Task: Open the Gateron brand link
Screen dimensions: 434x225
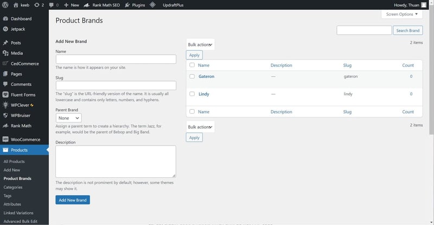Action: click(206, 77)
